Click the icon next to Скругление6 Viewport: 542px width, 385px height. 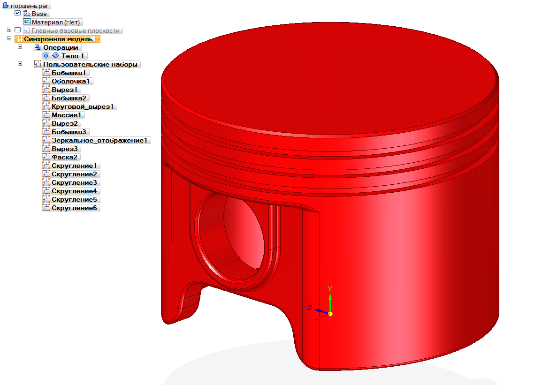(x=46, y=208)
